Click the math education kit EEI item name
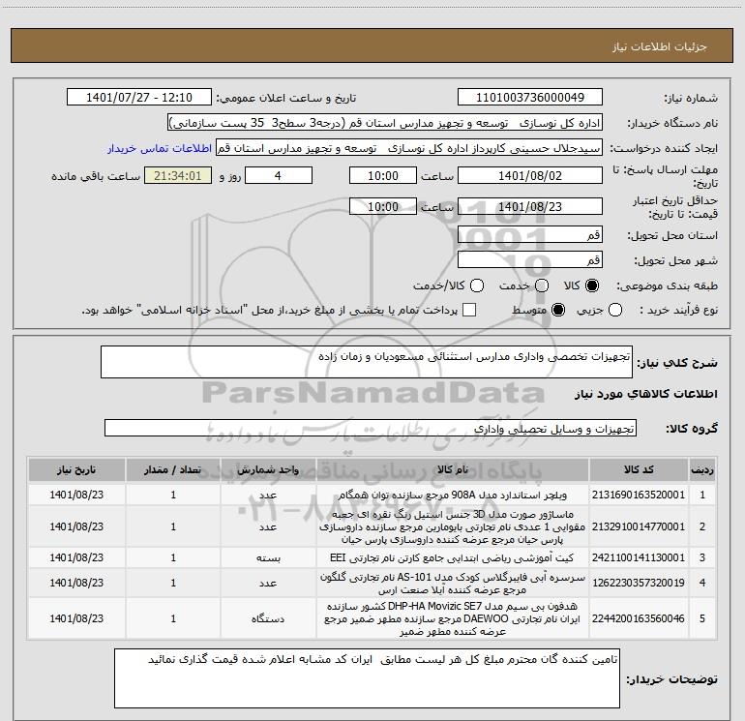This screenshot has height=721, width=745. pyautogui.click(x=453, y=557)
